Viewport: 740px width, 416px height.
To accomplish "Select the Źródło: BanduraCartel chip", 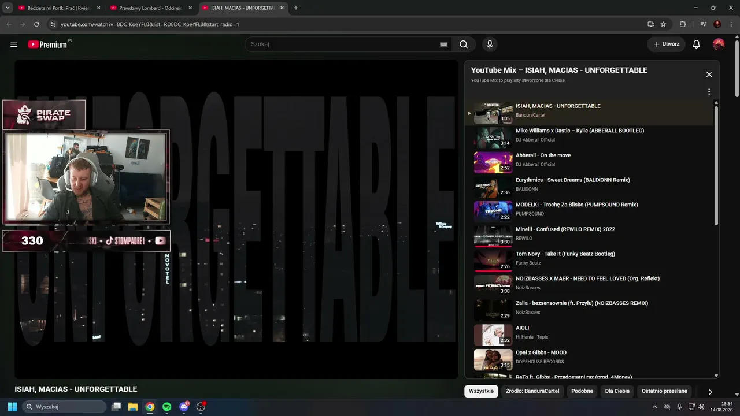I will pos(532,391).
